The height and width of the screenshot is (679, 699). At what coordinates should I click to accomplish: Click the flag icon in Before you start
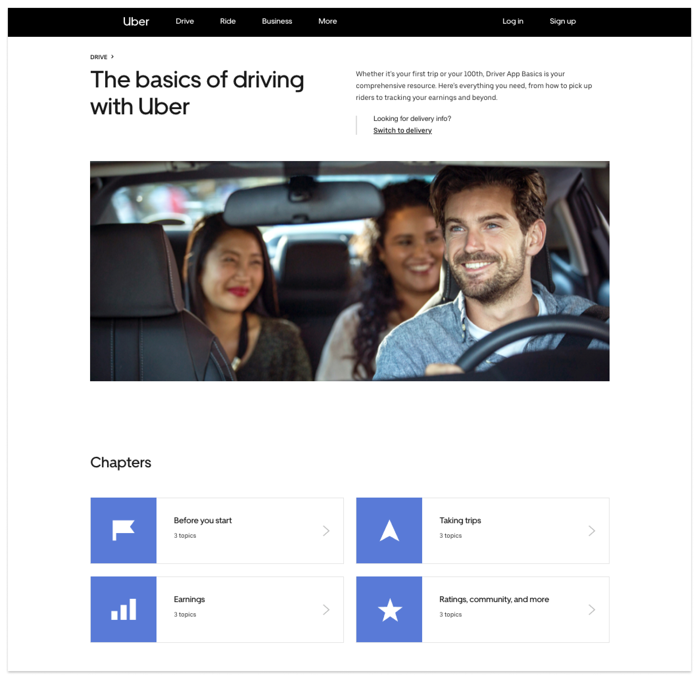(123, 529)
